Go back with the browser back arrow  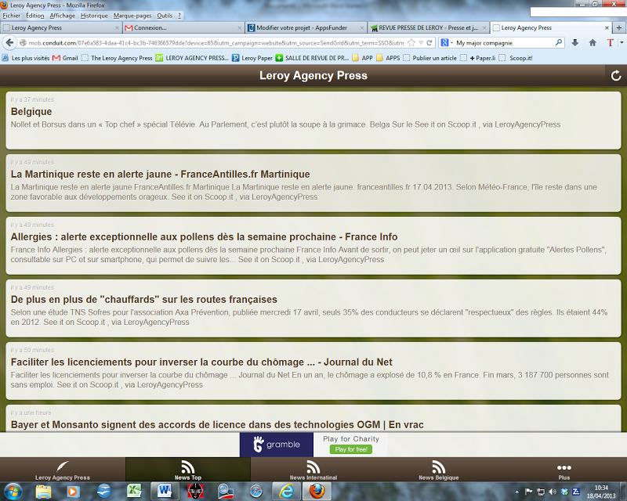click(9, 42)
